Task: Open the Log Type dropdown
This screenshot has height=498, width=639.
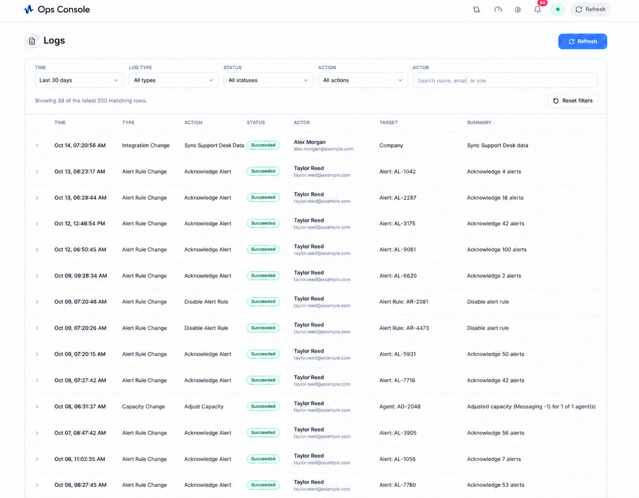Action: pyautogui.click(x=174, y=81)
